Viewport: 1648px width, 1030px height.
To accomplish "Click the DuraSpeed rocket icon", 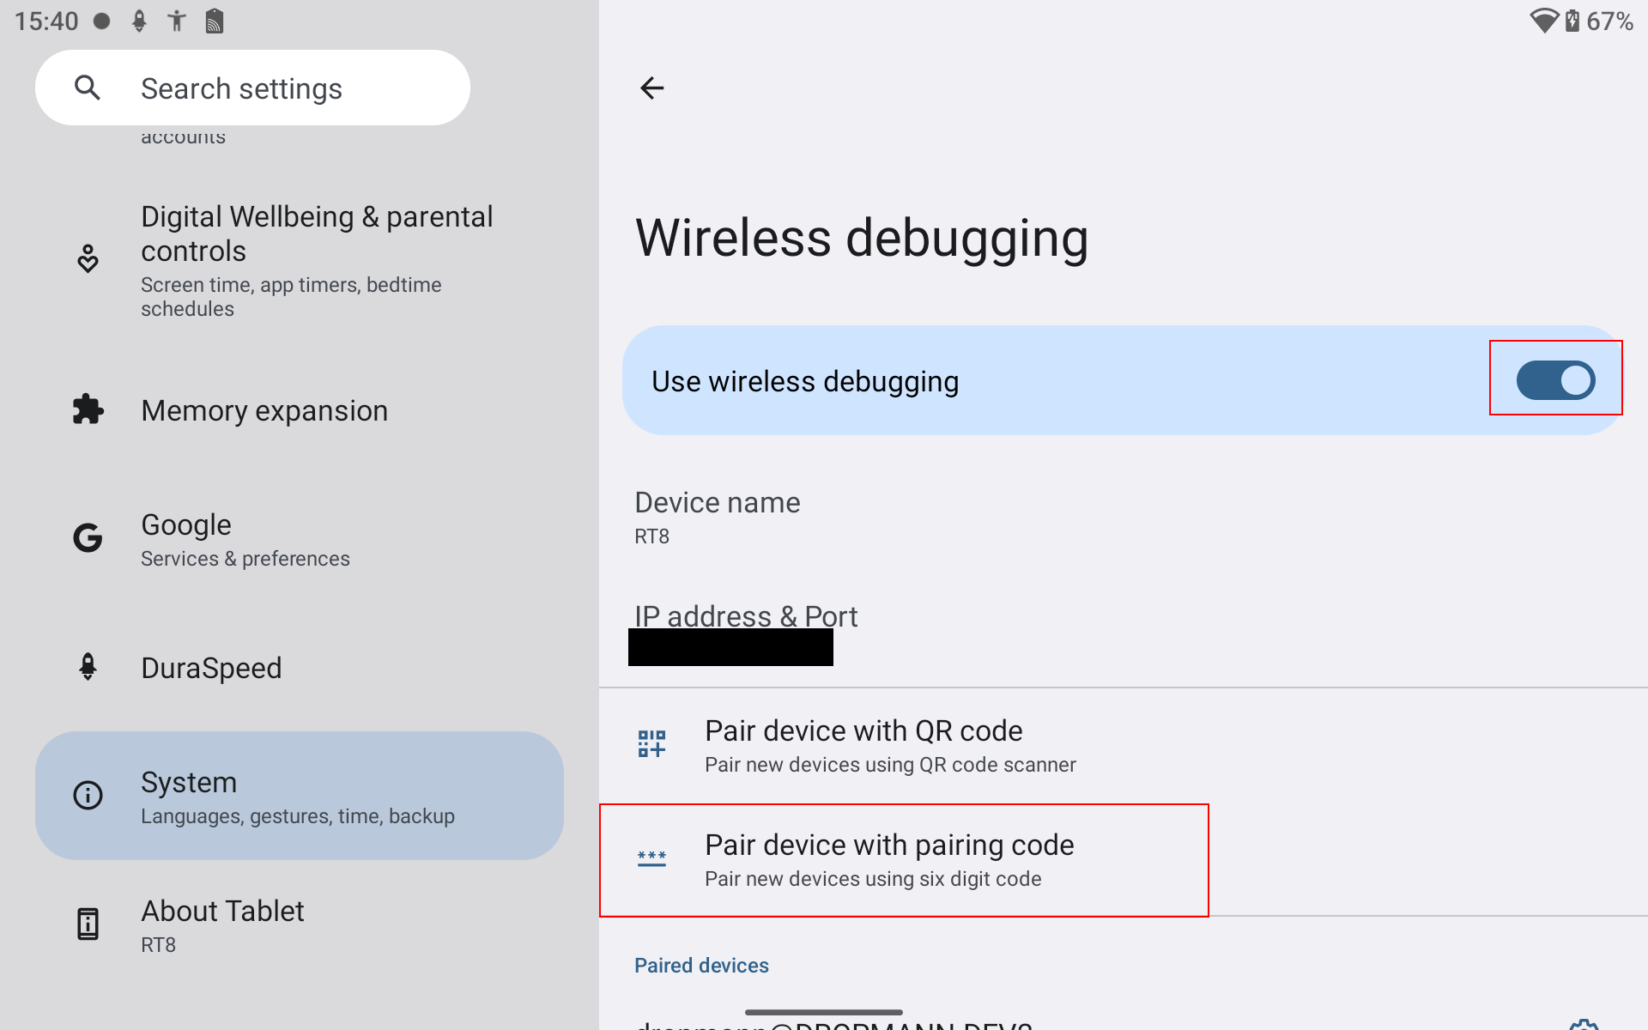I will (88, 667).
